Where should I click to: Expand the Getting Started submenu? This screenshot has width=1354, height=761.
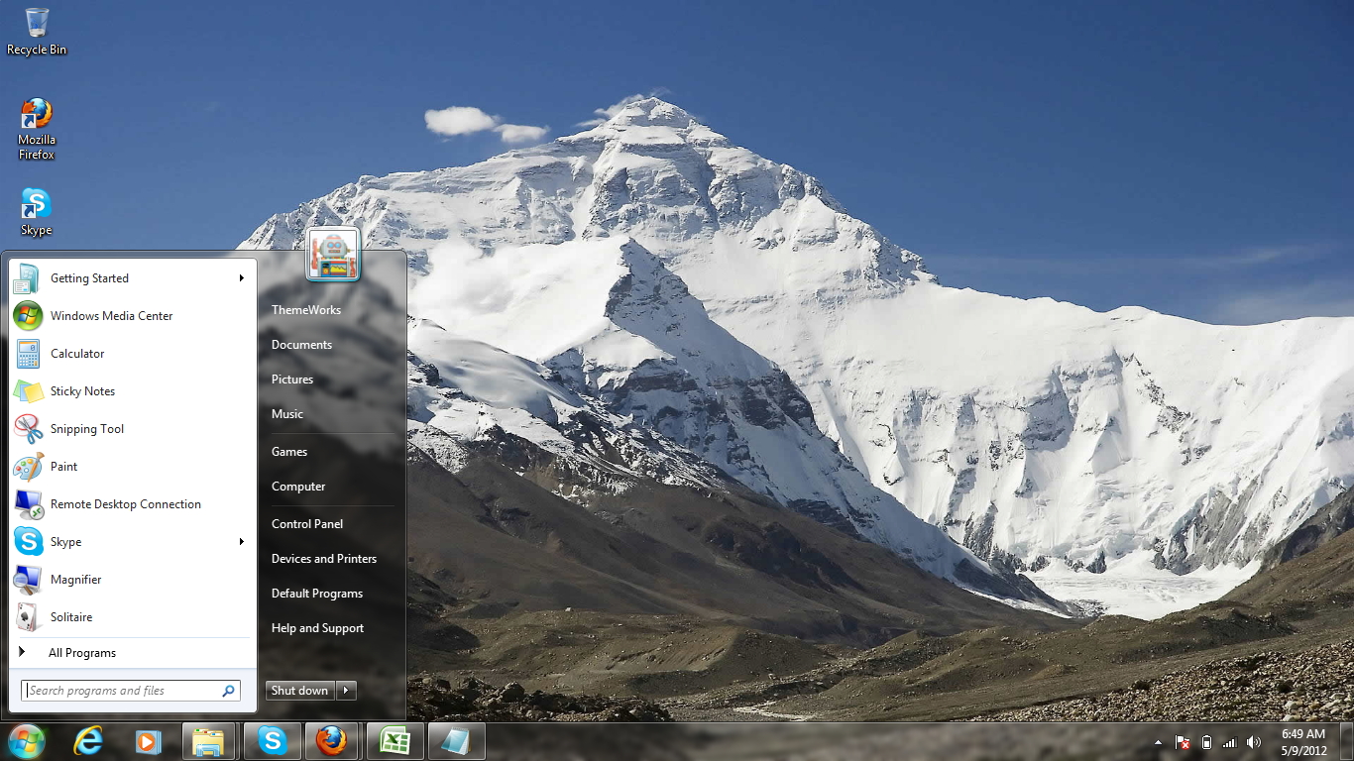[x=241, y=278]
